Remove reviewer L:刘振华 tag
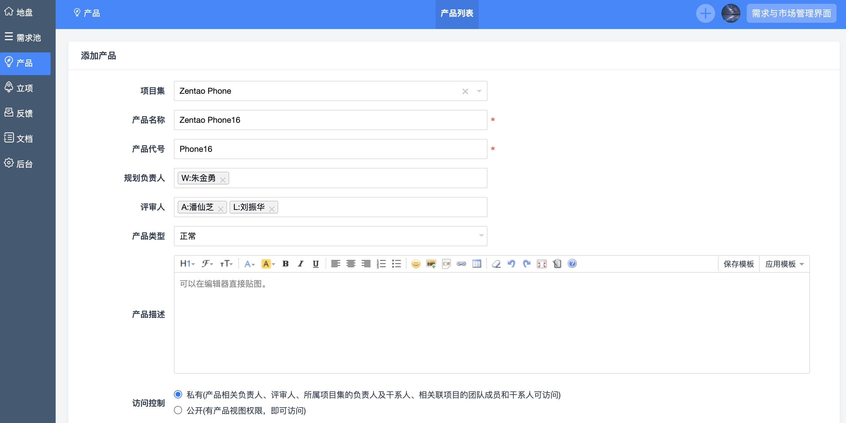This screenshot has width=846, height=423. (x=272, y=209)
